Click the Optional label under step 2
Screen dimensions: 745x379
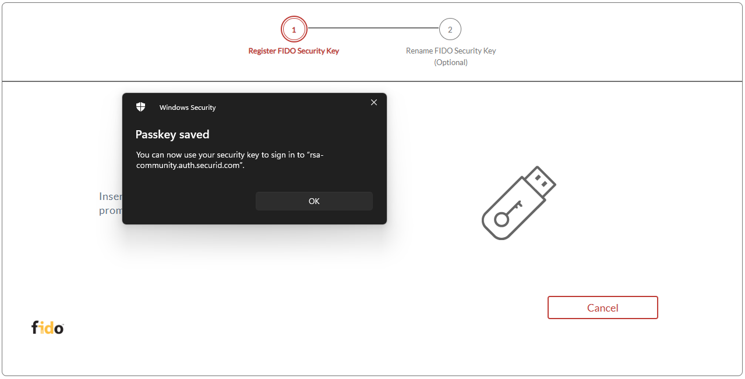pyautogui.click(x=450, y=62)
